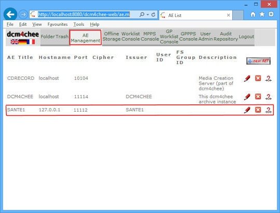Click the Refresh icon in address bar
Screen dimensions: 280x213
pos(153,14)
